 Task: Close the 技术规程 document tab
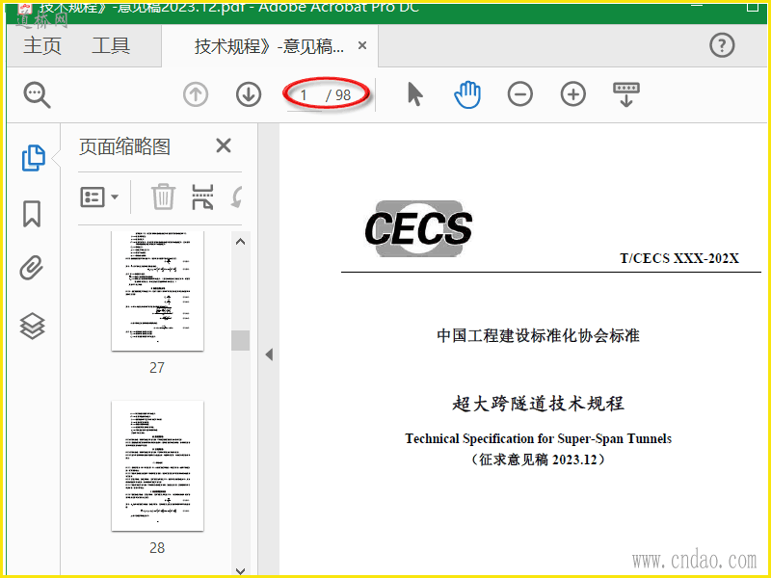(362, 45)
